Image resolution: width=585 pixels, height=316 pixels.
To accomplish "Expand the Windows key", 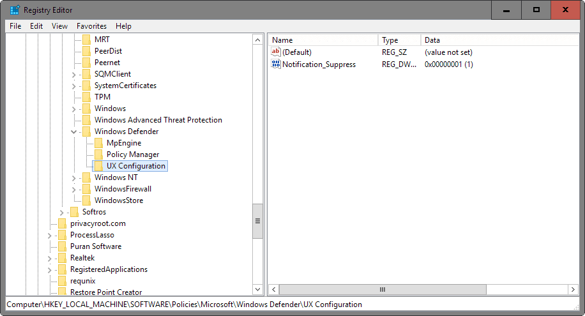I will [74, 109].
